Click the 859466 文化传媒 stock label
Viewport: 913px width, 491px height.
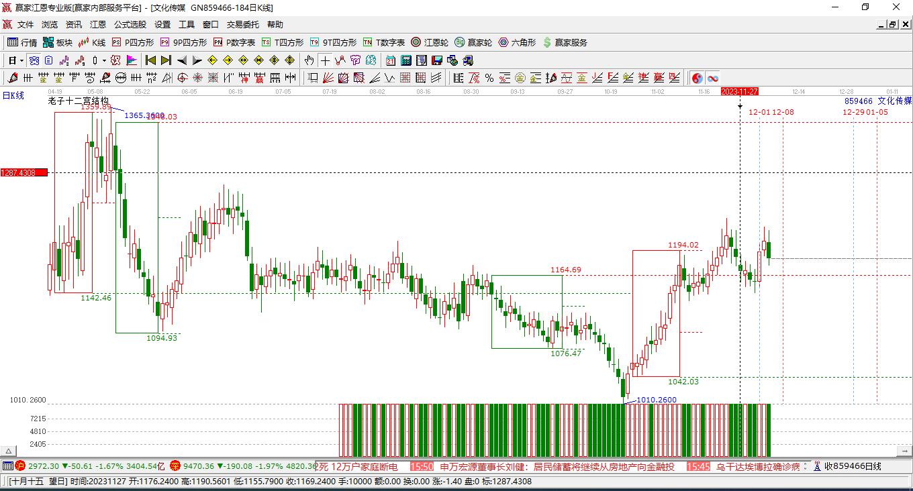[x=878, y=101]
